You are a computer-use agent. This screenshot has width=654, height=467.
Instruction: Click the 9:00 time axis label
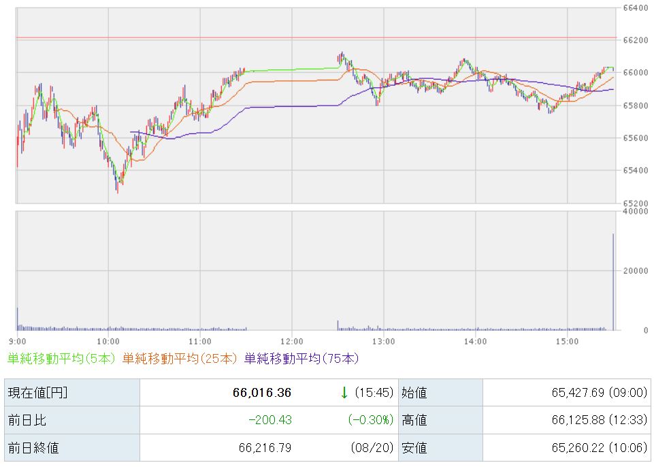tap(17, 342)
